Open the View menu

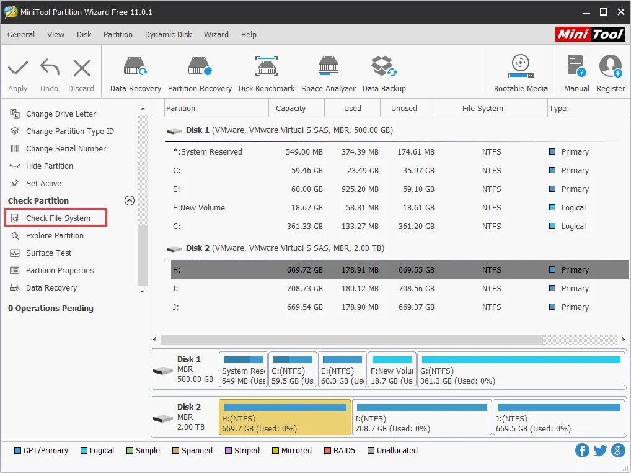(x=56, y=35)
